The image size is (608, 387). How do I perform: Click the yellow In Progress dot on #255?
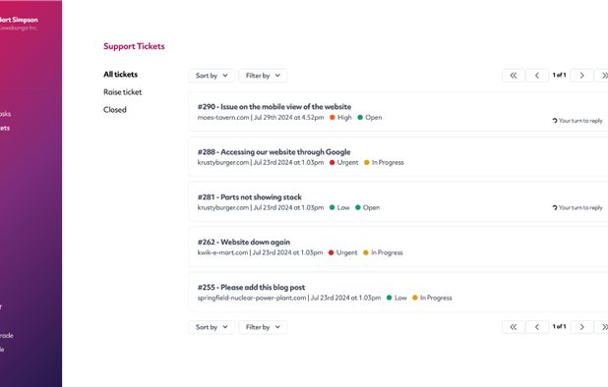tap(415, 298)
